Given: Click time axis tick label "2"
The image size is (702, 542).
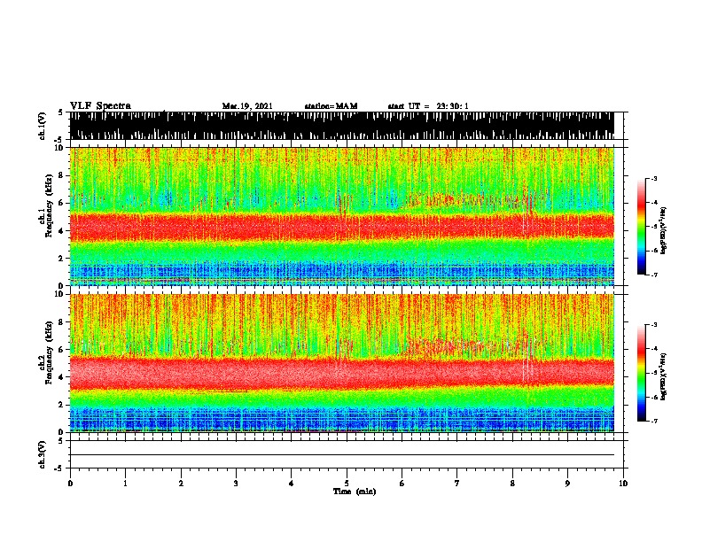Looking at the screenshot, I should (x=181, y=484).
